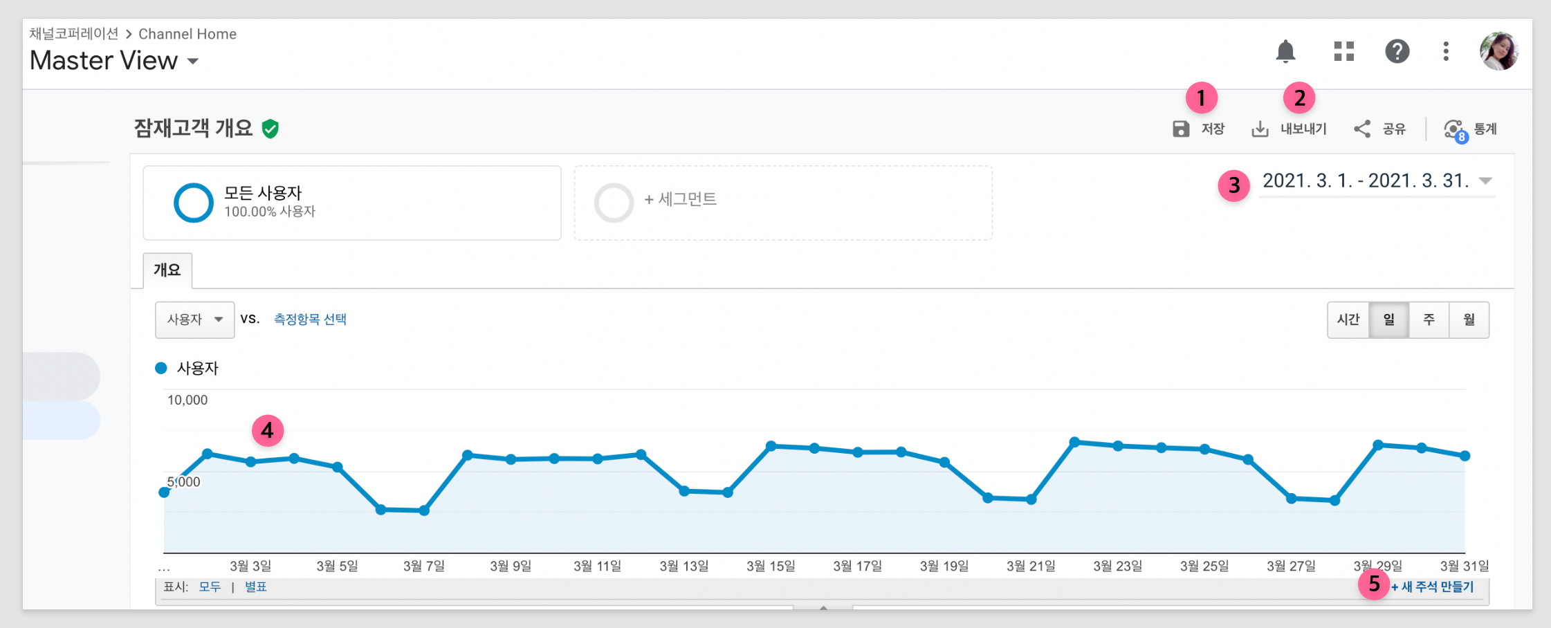Open the date range picker dropdown

click(1377, 182)
